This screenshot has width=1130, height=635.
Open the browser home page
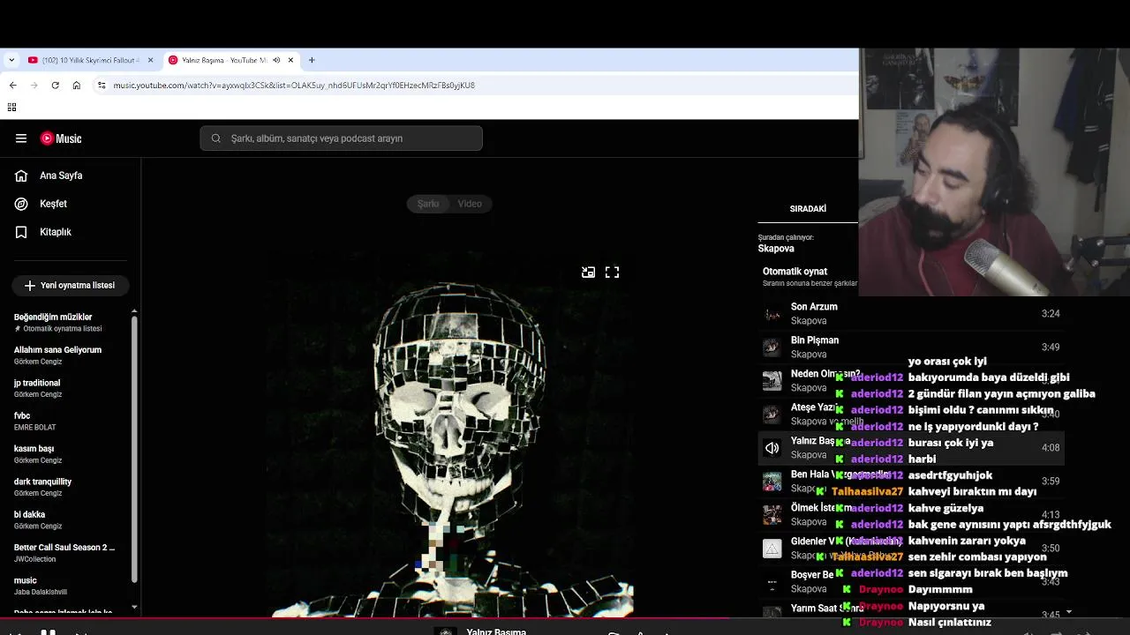click(77, 86)
